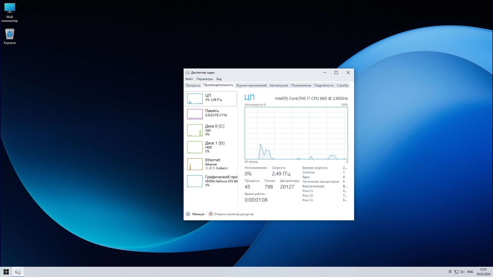Switch to the Журнал приложений tab
The width and height of the screenshot is (493, 277).
tap(251, 85)
